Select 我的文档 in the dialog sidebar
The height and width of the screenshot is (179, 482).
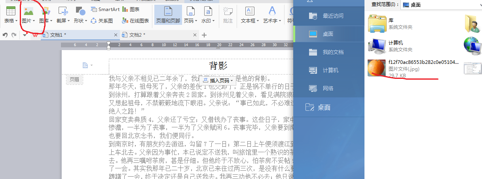329,52
